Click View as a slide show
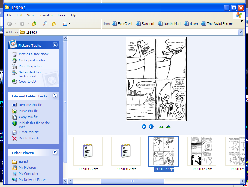This screenshot has width=248, height=187. tap(34, 54)
